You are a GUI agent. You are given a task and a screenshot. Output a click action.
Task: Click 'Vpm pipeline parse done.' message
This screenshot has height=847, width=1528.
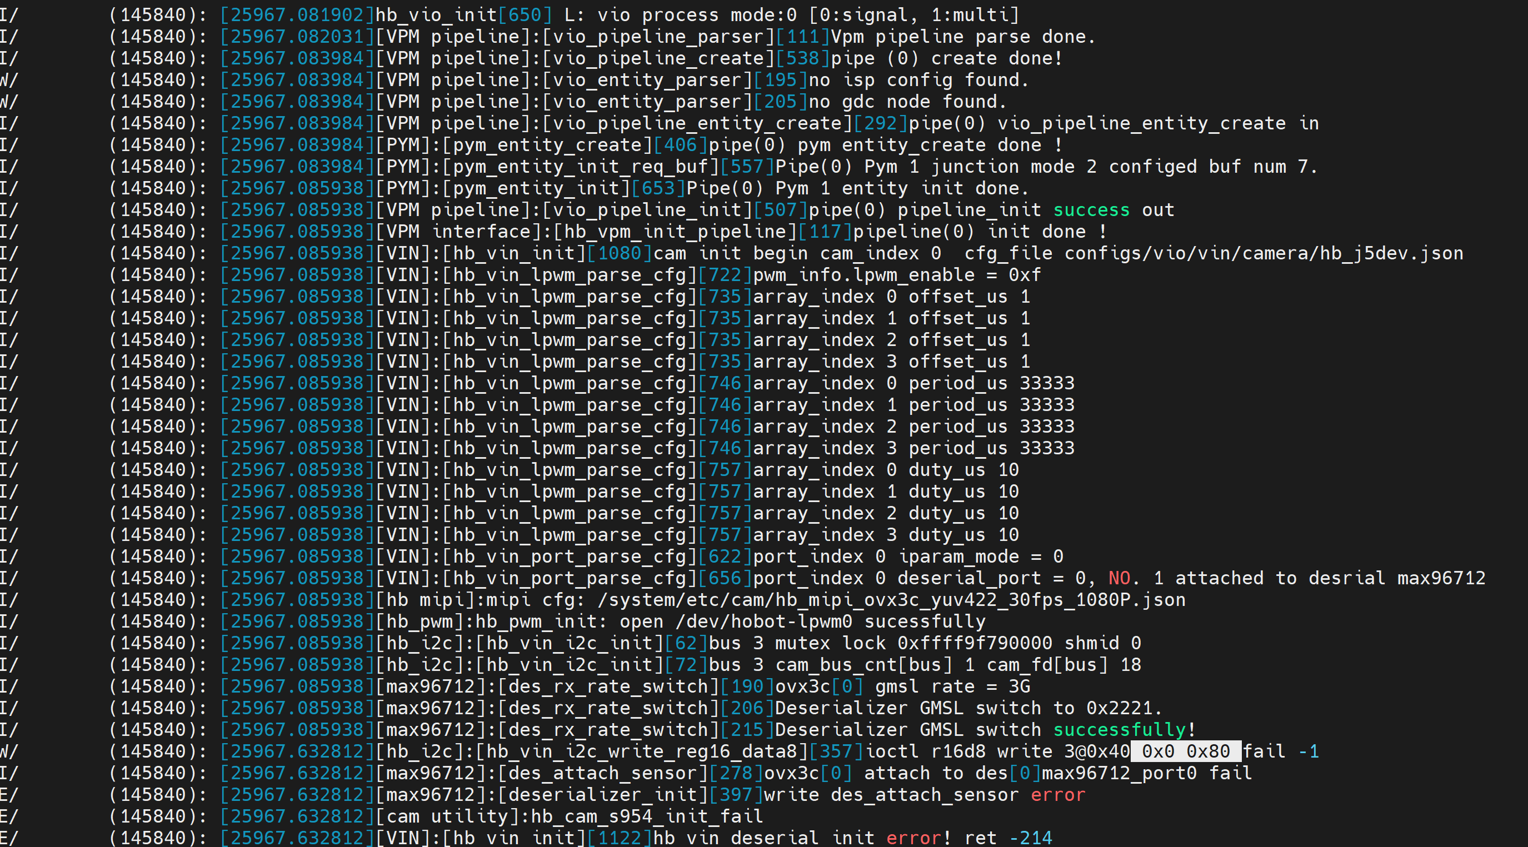(963, 37)
